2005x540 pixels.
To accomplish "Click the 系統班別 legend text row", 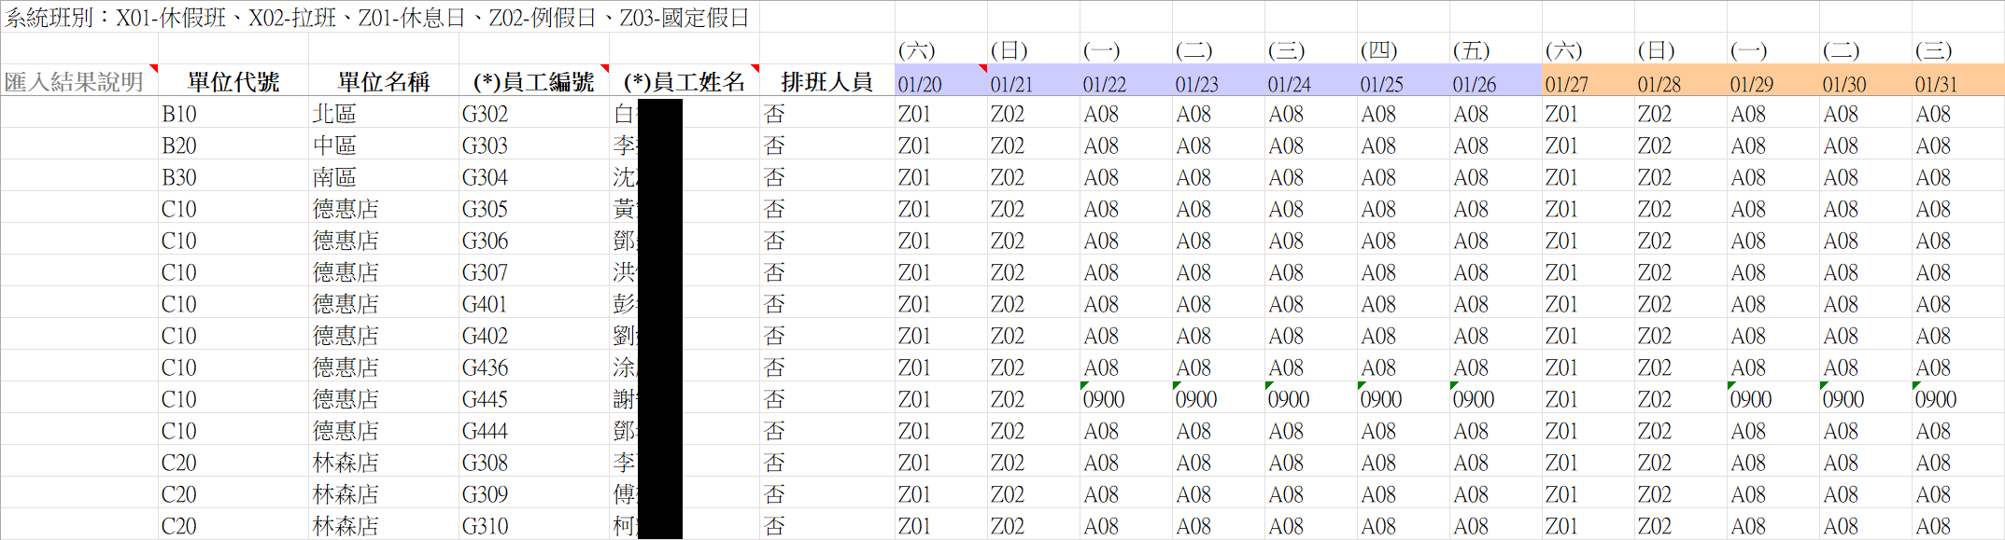I will pos(377,18).
